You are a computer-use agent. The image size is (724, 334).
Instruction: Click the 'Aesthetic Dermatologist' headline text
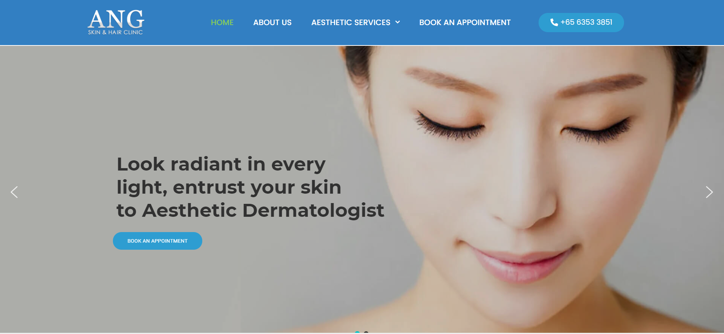coord(263,210)
